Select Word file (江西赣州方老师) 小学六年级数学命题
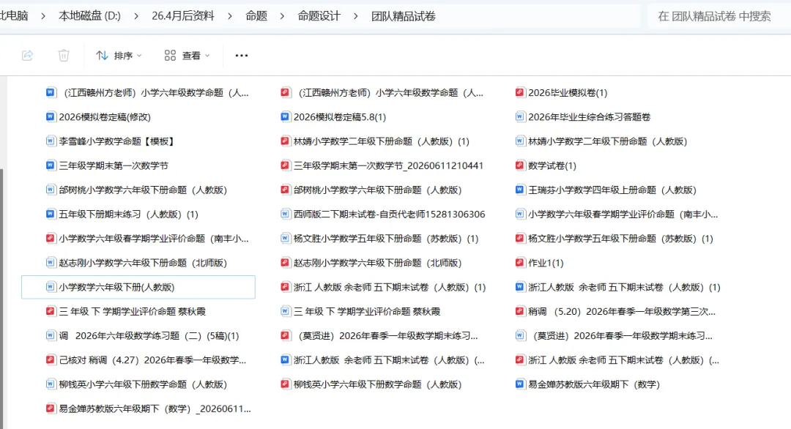 click(147, 93)
